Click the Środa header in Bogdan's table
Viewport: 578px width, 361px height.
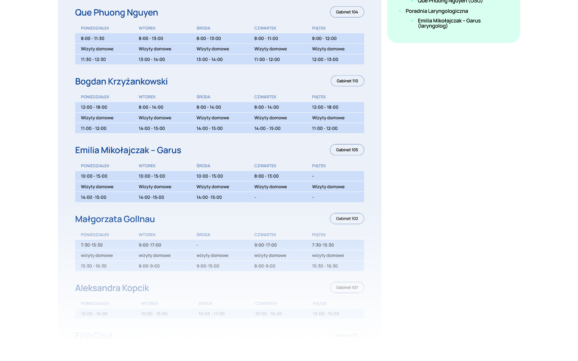[x=203, y=97]
